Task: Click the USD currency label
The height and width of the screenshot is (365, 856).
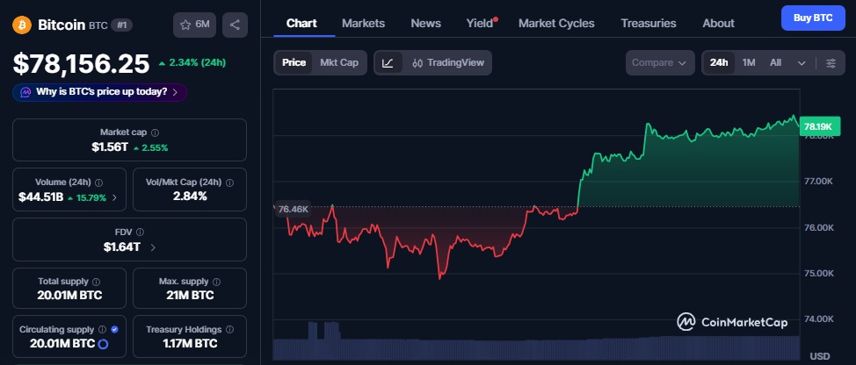Action: pos(820,356)
